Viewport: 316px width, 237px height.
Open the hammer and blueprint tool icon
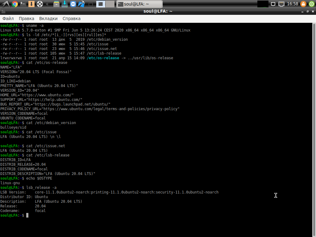[x=81, y=4]
